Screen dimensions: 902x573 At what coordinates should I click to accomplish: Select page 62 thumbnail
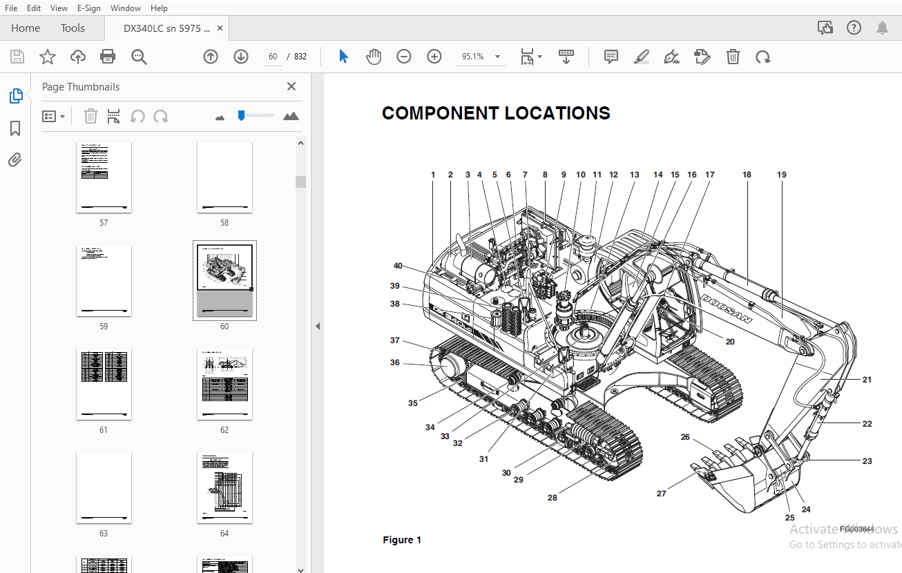[x=224, y=385]
